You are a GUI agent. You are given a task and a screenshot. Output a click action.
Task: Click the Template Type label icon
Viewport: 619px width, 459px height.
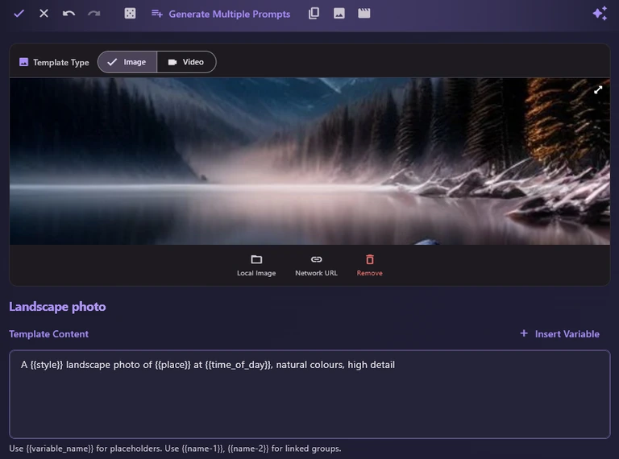tap(23, 62)
